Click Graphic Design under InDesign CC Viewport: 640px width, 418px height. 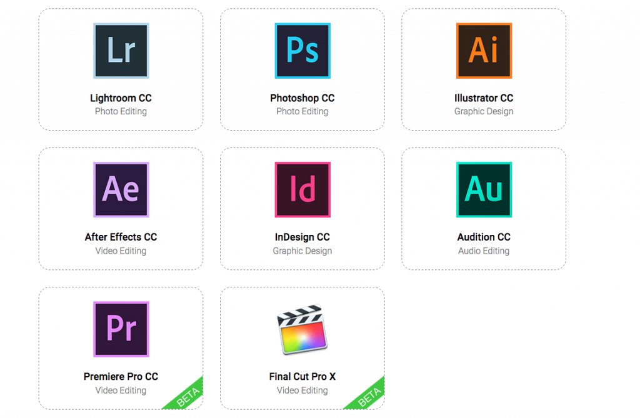coord(302,251)
